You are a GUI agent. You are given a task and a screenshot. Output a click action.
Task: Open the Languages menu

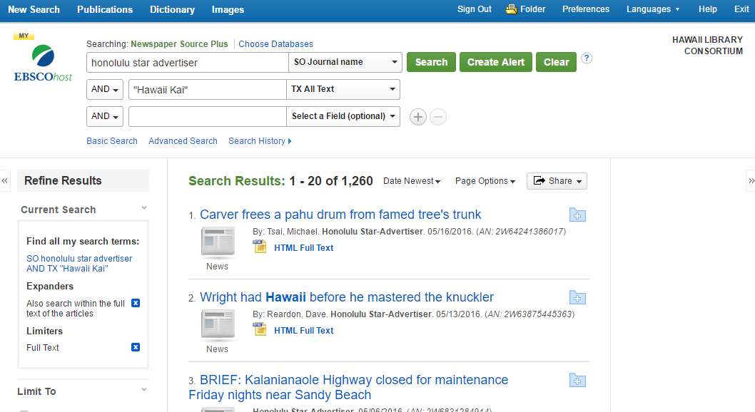tap(653, 9)
